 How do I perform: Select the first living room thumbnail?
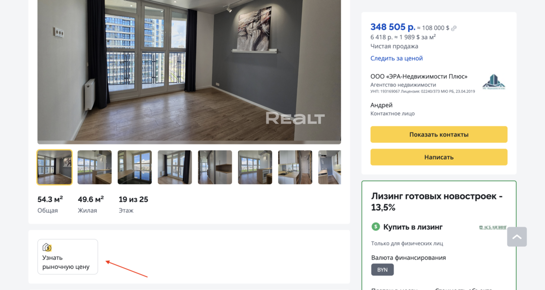54,167
